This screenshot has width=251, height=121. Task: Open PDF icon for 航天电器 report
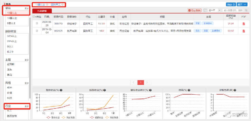[244, 31]
